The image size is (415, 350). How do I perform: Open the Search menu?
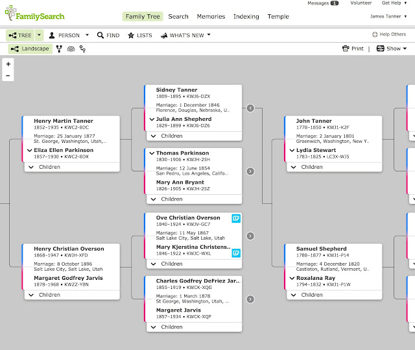point(178,17)
